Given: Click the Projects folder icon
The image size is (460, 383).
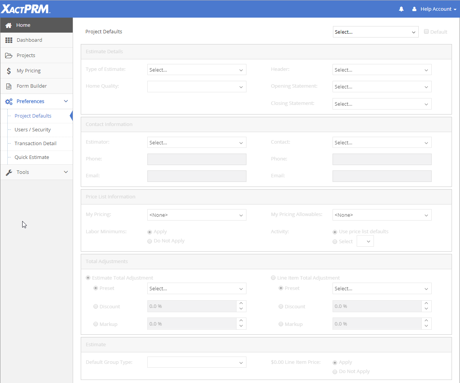Looking at the screenshot, I should [9, 56].
